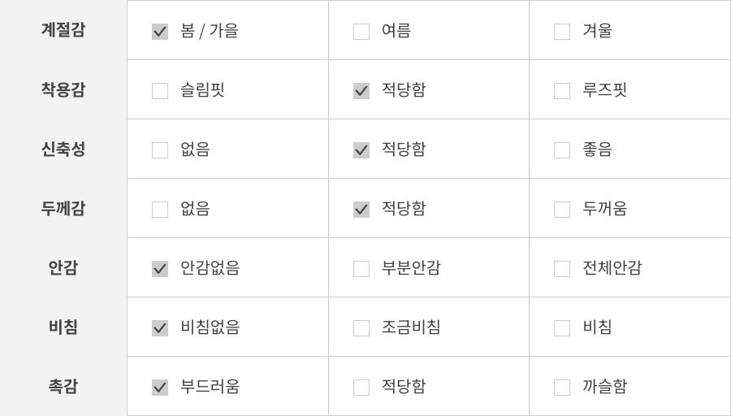
Task: Check the 전체안감 lining option
Action: coord(562,269)
